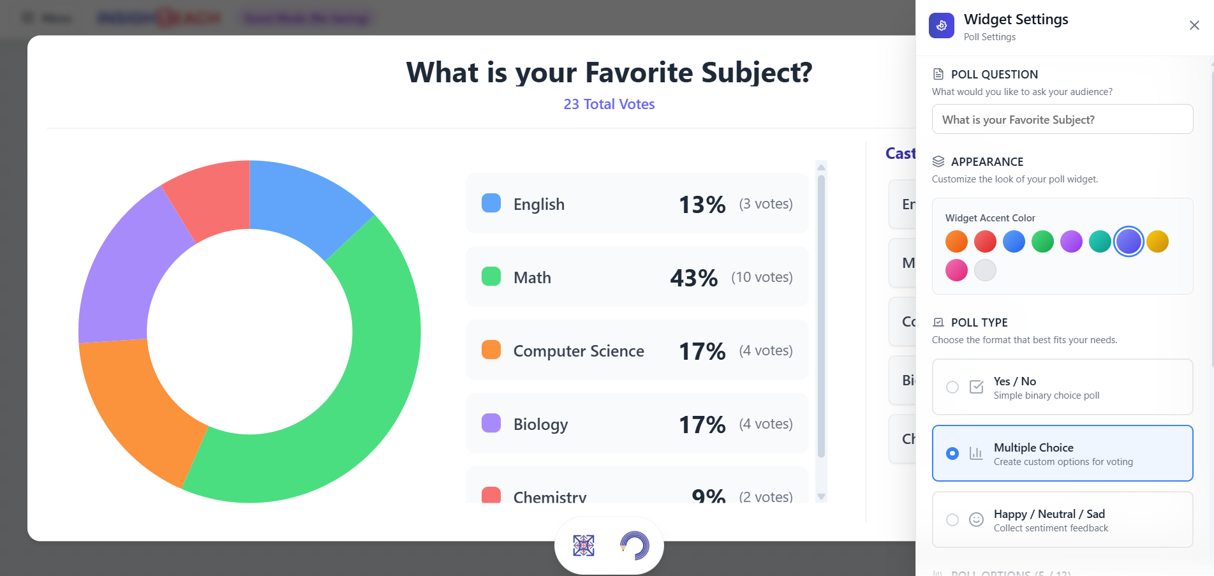Choose the pink accent color swatch

coord(956,270)
